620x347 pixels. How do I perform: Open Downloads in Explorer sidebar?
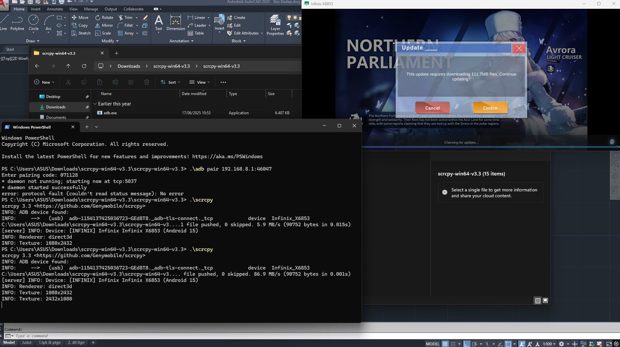[x=56, y=107]
